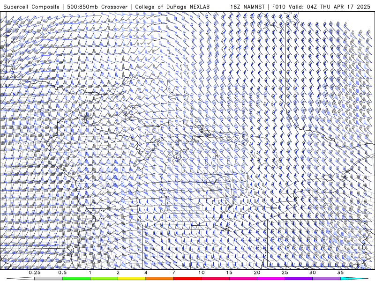Image resolution: width=375 pixels, height=281 pixels.
Task: Select the crimson 10–15 color bar segment
Action: (x=215, y=279)
